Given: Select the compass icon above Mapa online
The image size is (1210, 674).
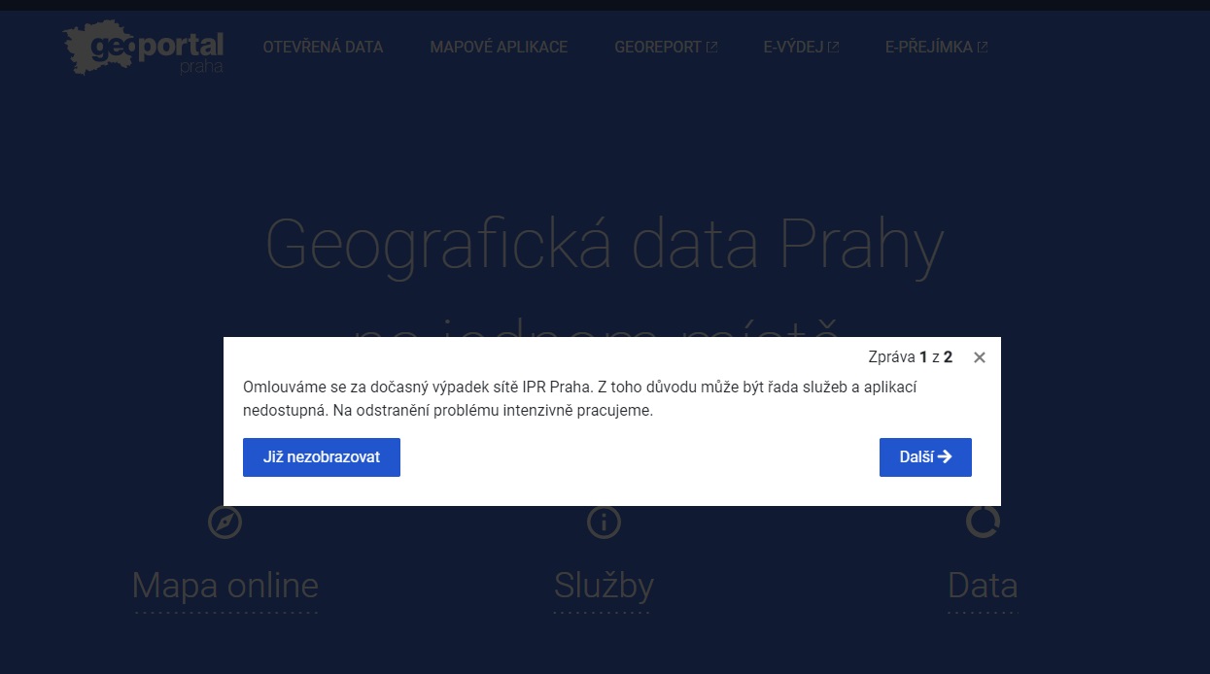Looking at the screenshot, I should [x=225, y=522].
